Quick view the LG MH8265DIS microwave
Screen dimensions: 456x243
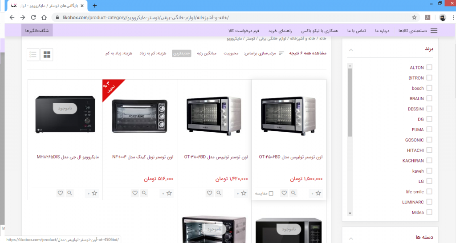coord(69,193)
